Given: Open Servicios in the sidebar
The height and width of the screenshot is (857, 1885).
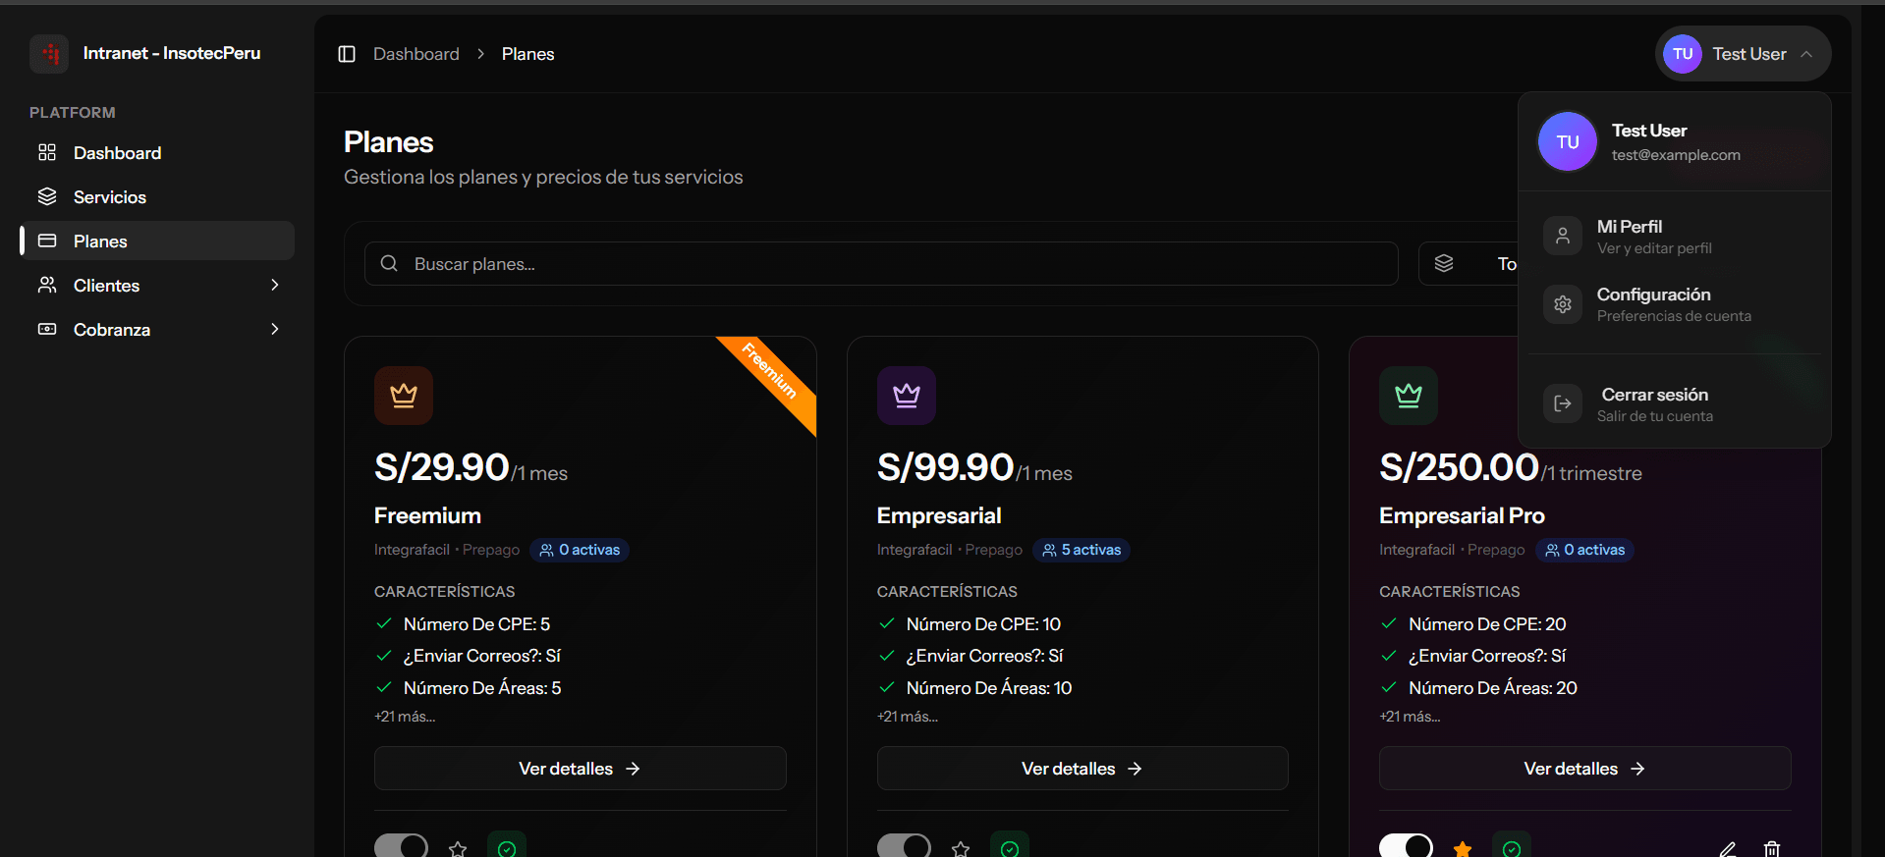Looking at the screenshot, I should [x=157, y=197].
